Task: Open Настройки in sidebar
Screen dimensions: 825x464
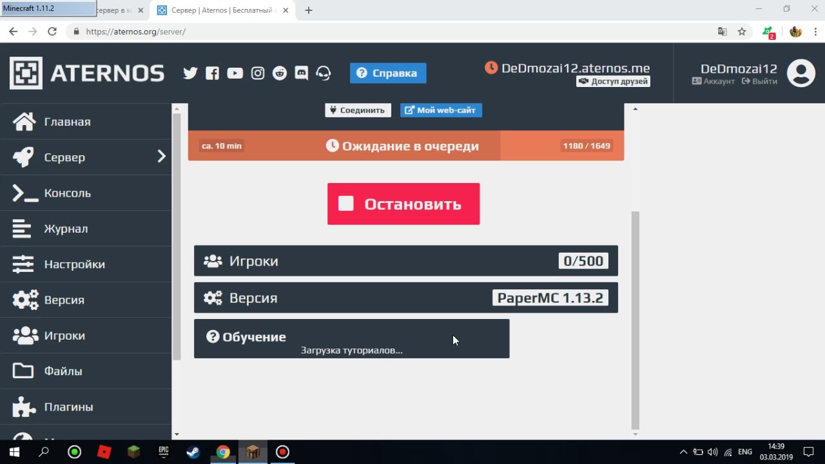Action: point(86,264)
